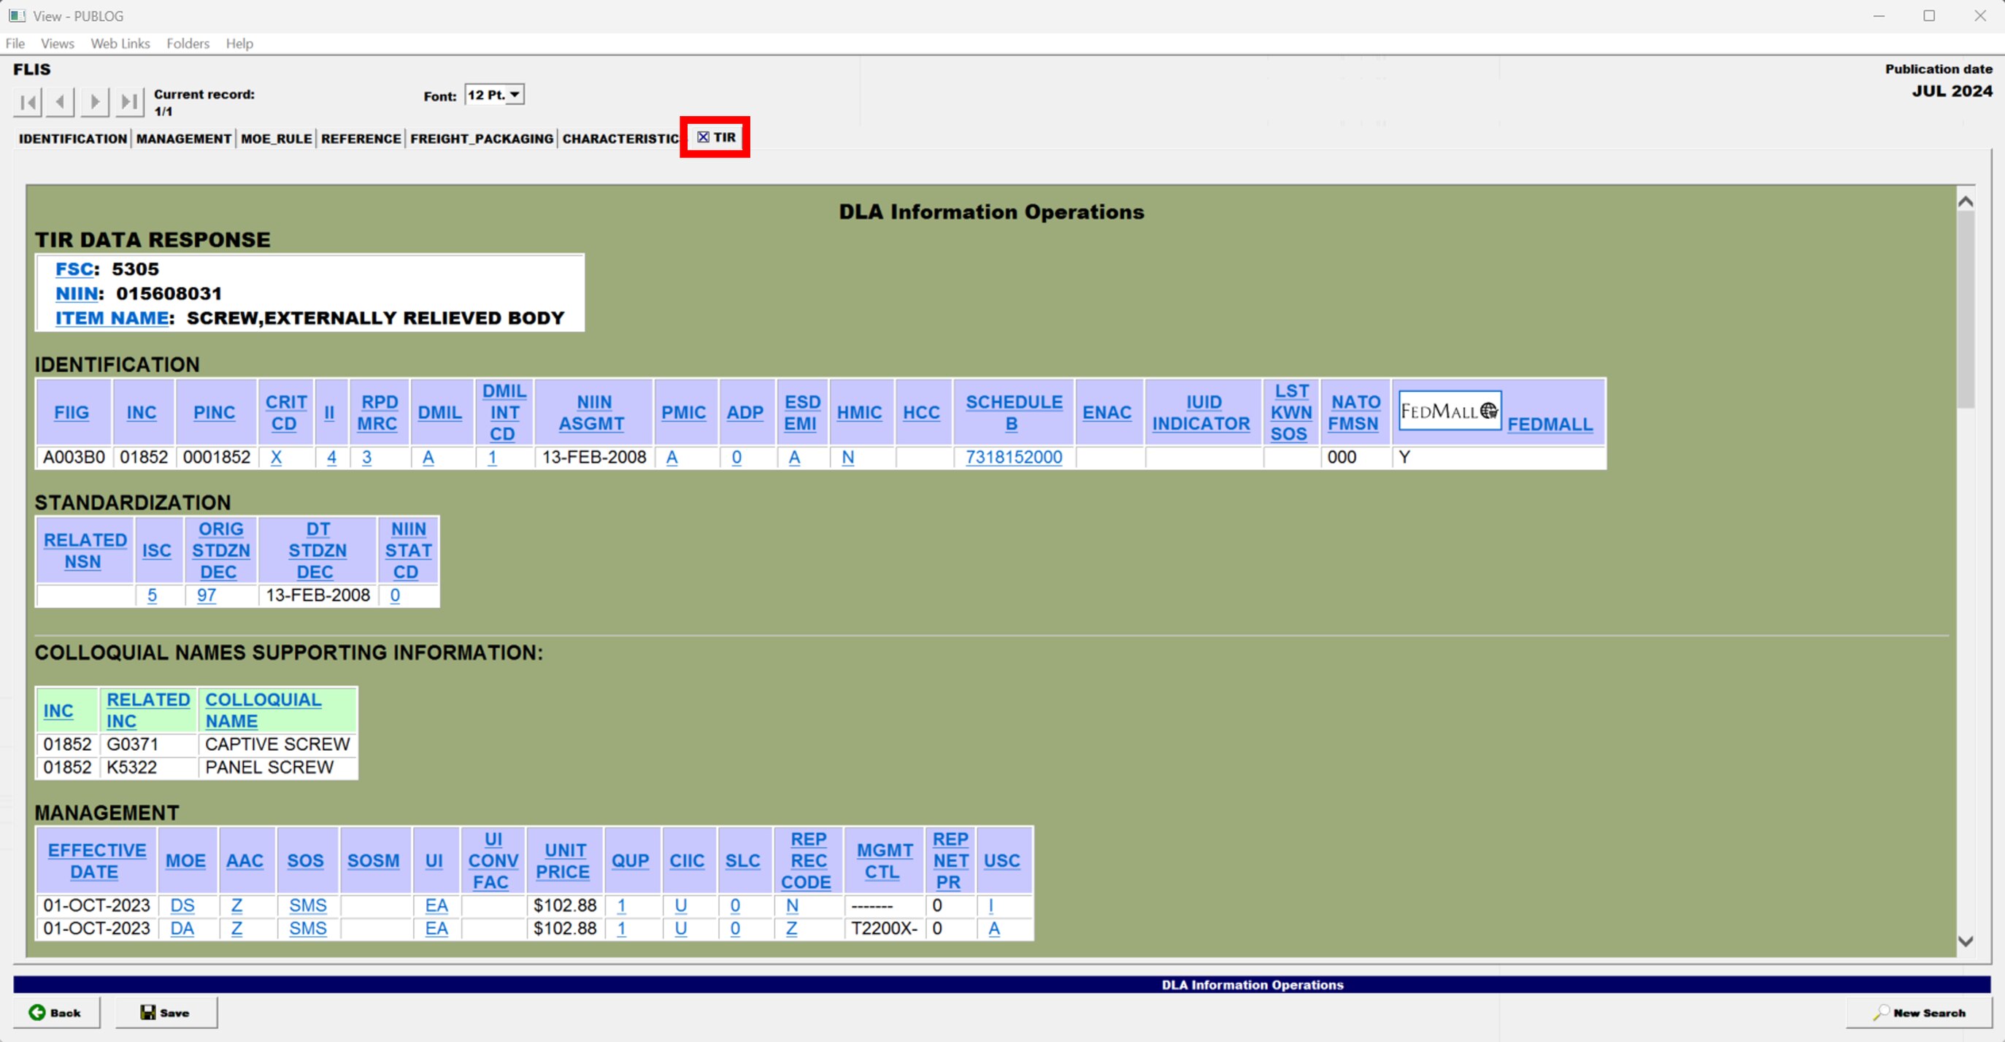Click the NIIN link in response box
The width and height of the screenshot is (2005, 1042).
(77, 294)
